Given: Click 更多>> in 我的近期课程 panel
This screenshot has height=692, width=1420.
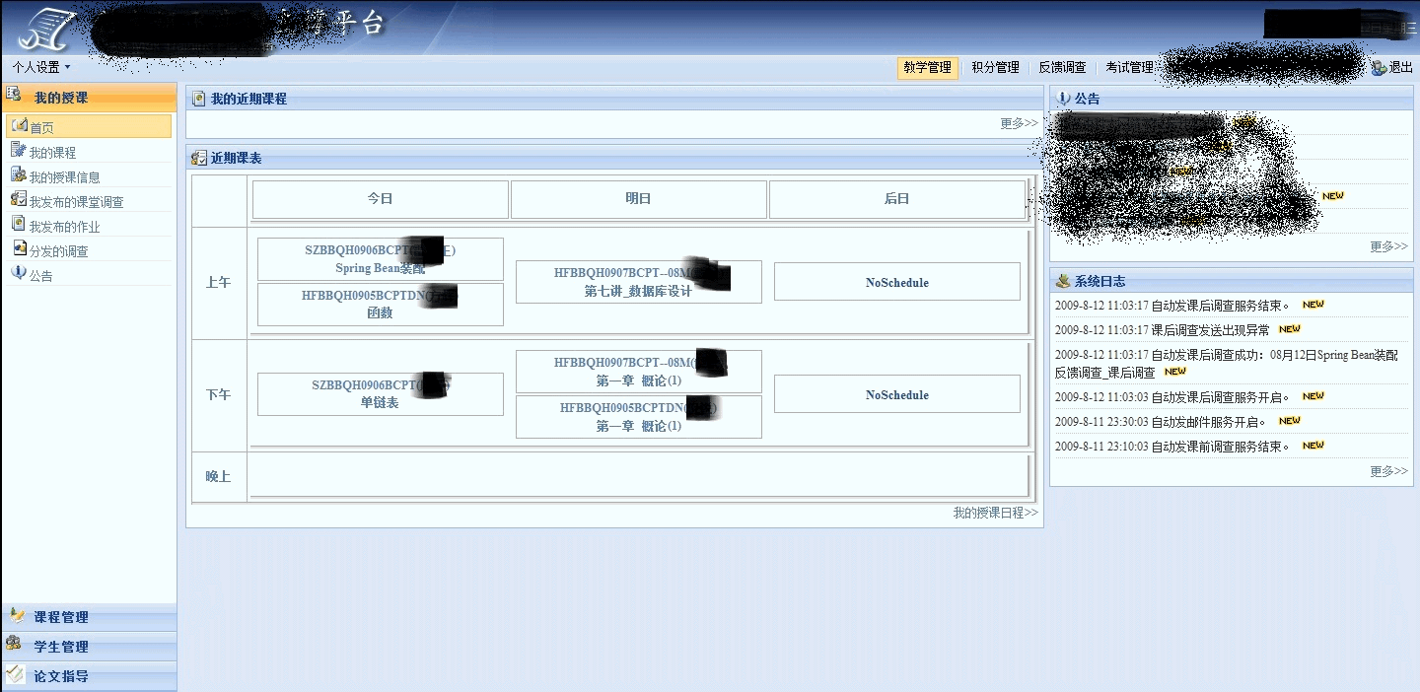Looking at the screenshot, I should click(1019, 123).
